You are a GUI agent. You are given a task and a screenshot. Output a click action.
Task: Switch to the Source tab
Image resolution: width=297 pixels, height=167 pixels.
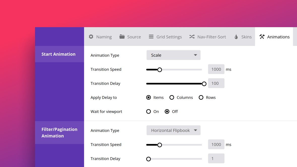click(x=130, y=36)
